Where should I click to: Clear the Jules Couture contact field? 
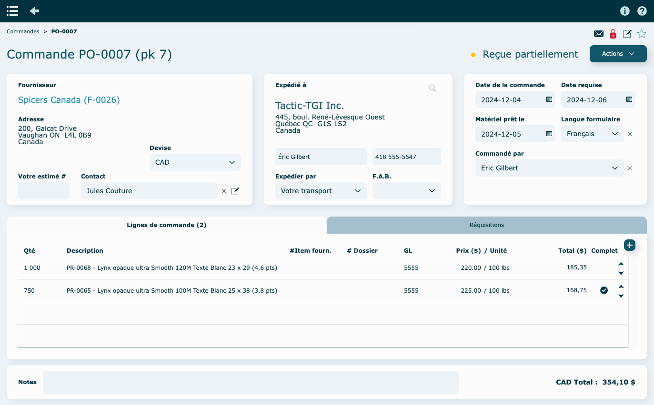224,191
